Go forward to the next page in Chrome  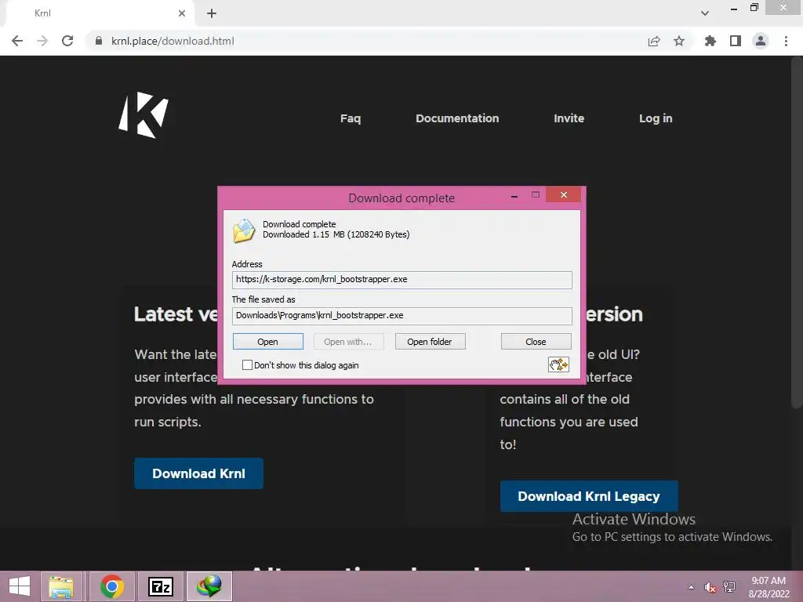pos(42,41)
